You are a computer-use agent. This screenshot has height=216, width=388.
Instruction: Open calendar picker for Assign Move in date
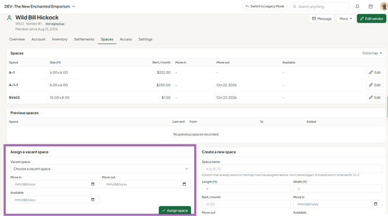pos(93,184)
